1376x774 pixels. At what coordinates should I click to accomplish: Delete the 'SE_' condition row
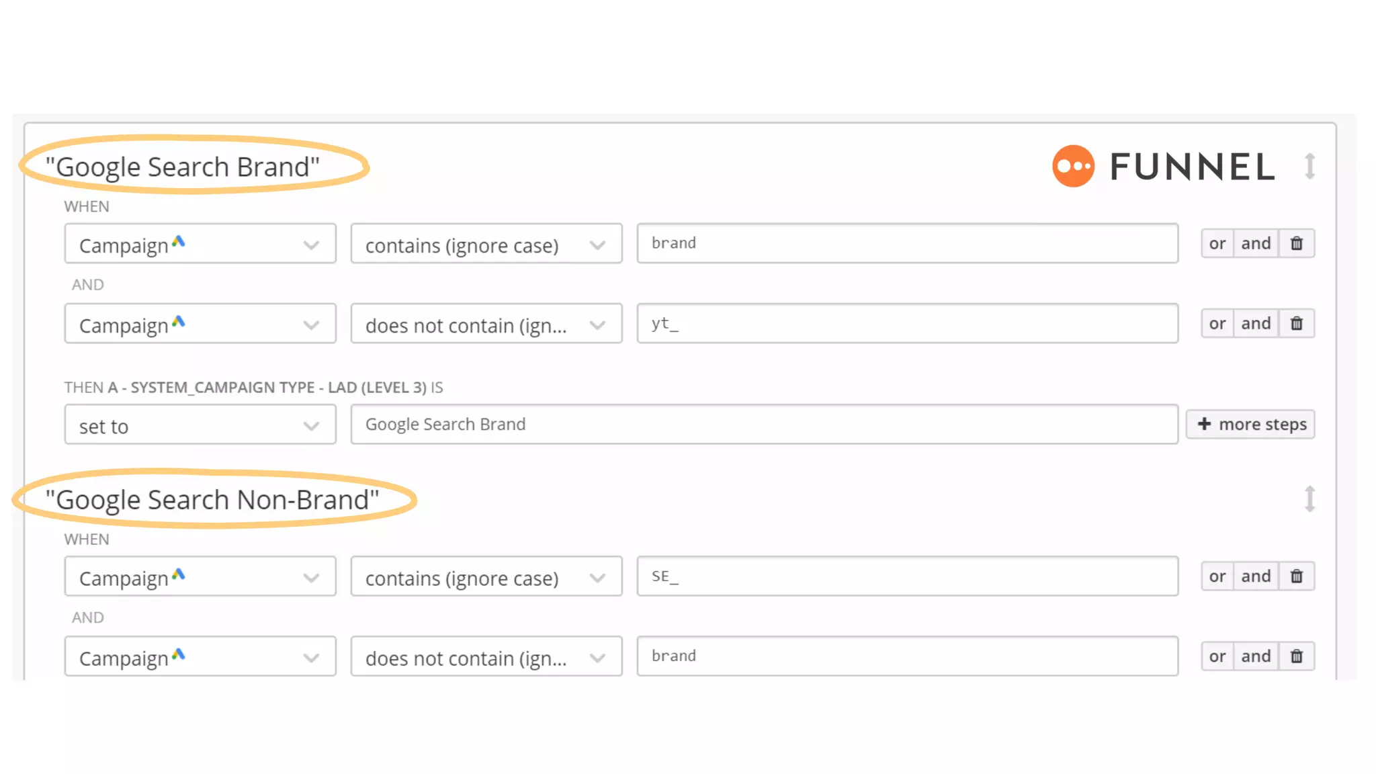click(1296, 576)
